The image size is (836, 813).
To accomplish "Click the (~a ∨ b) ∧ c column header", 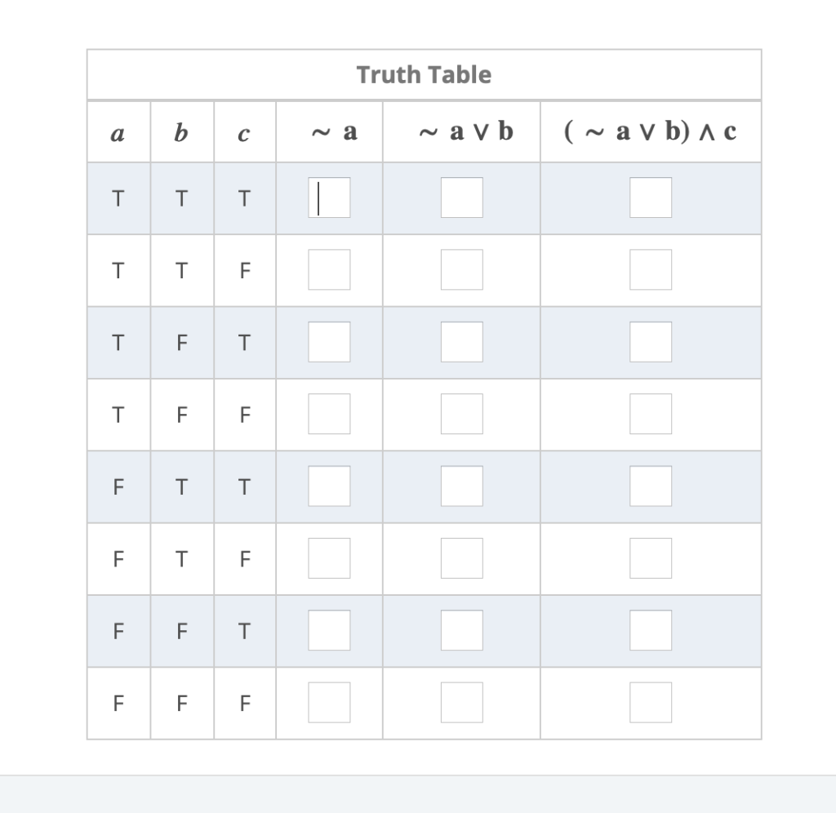I will coord(651,131).
